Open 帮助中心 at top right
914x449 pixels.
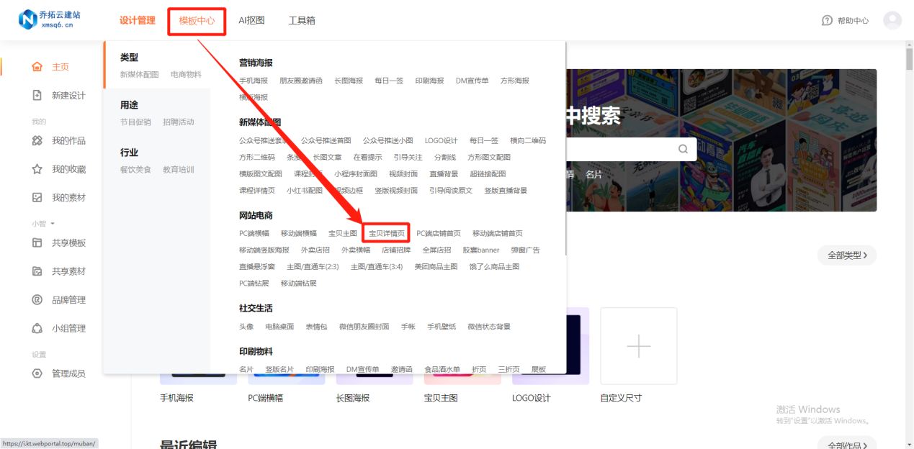tap(846, 20)
